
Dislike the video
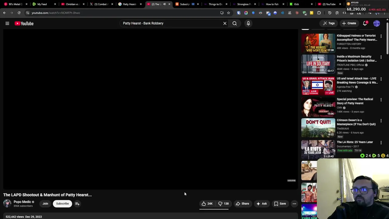tap(223, 203)
